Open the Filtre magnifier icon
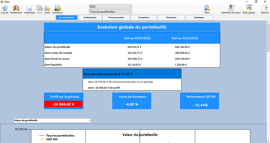The width and height of the screenshot is (270, 143). (207, 9)
